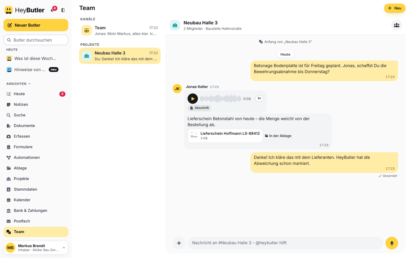
Task: Collapse the Ansichten section
Action: 19,84
